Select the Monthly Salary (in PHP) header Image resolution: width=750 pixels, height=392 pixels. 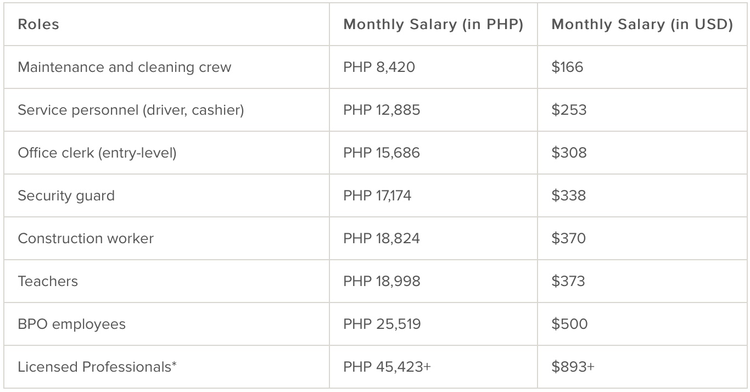[x=433, y=25]
